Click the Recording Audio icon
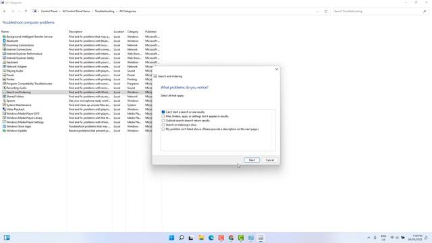This screenshot has width=432, height=243. click(x=4, y=88)
